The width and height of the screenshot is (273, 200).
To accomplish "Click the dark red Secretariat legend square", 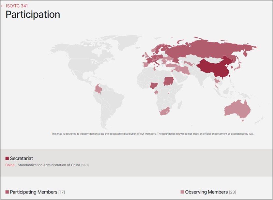I will point(7,159).
